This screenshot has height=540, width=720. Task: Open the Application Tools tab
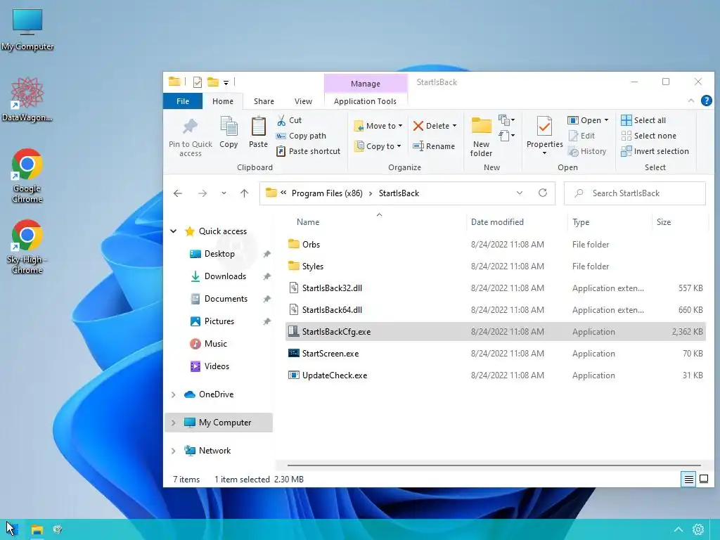pos(365,101)
